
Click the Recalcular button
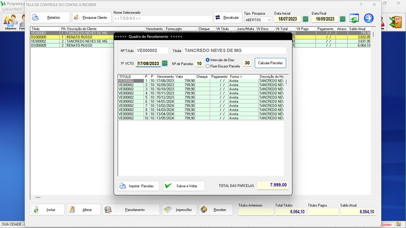tap(228, 18)
